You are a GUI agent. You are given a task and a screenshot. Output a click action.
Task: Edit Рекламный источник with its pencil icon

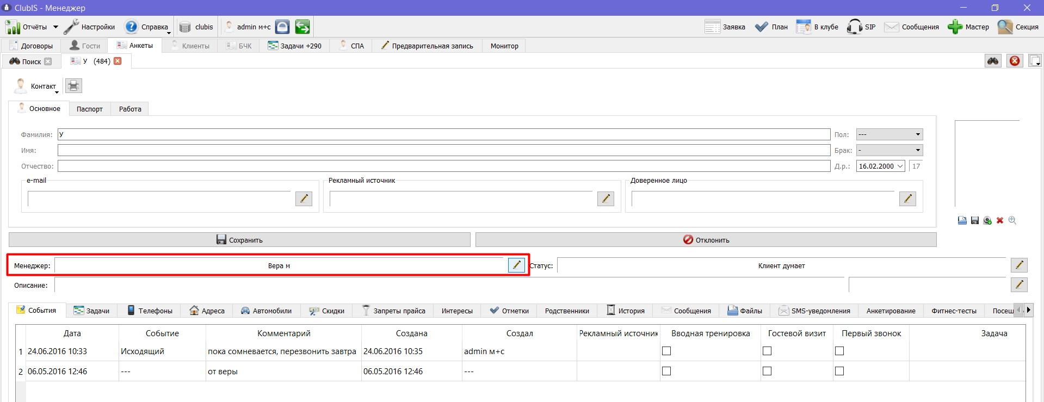[606, 199]
